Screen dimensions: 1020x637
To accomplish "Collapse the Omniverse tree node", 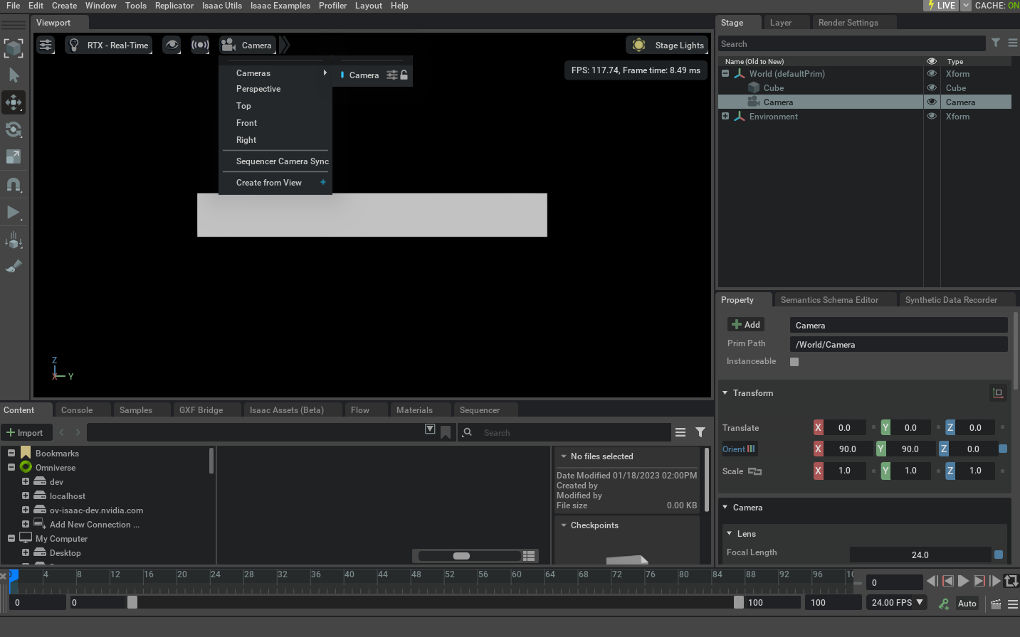I will tap(11, 467).
